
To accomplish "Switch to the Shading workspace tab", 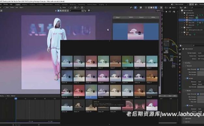I will pyautogui.click(x=57, y=5).
